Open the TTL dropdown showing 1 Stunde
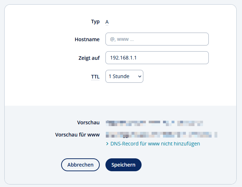 [x=124, y=76]
